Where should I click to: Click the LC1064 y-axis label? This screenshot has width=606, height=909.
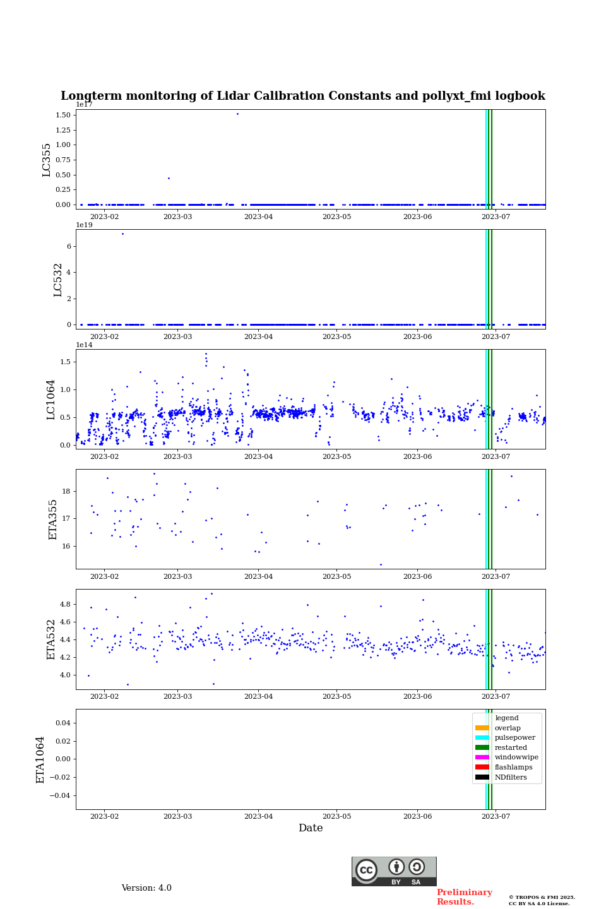51,399
